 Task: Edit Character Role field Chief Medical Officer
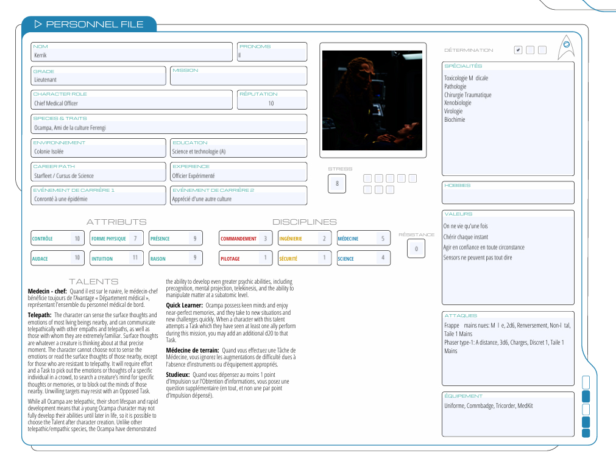tap(132, 100)
